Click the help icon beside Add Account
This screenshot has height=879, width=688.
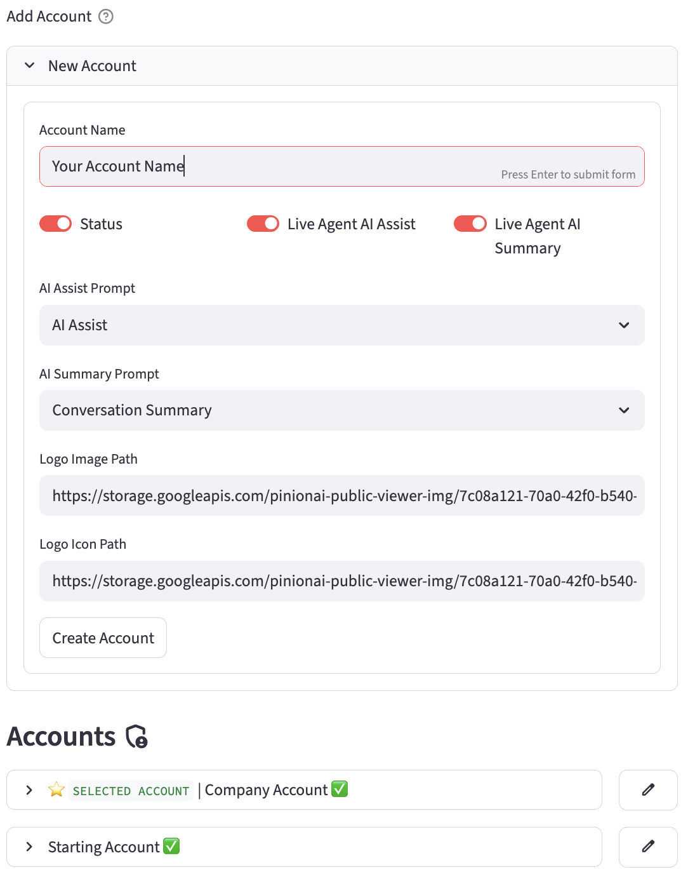tap(106, 17)
